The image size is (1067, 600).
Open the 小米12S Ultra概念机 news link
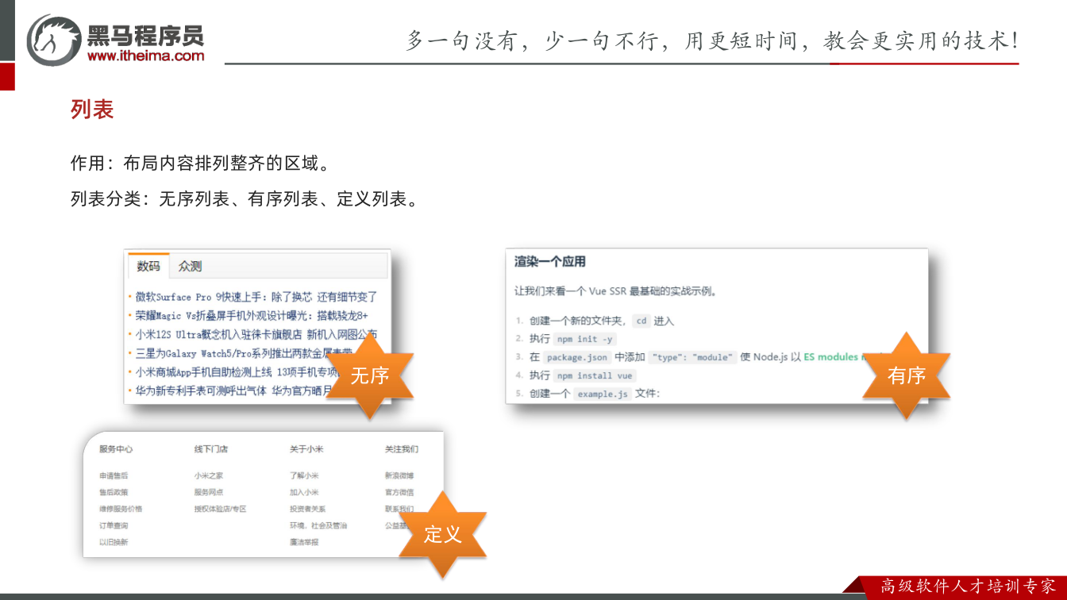pyautogui.click(x=256, y=334)
